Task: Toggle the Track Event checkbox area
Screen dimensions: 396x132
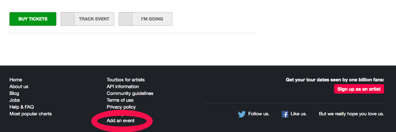Action: 67,19
